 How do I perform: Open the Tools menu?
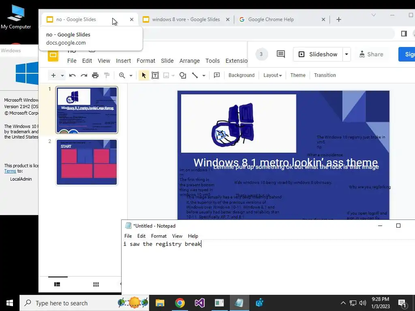click(x=212, y=61)
